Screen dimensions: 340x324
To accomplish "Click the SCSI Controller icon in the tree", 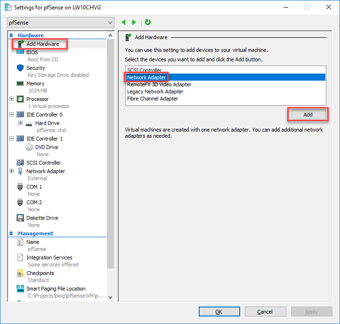I will pyautogui.click(x=20, y=162).
